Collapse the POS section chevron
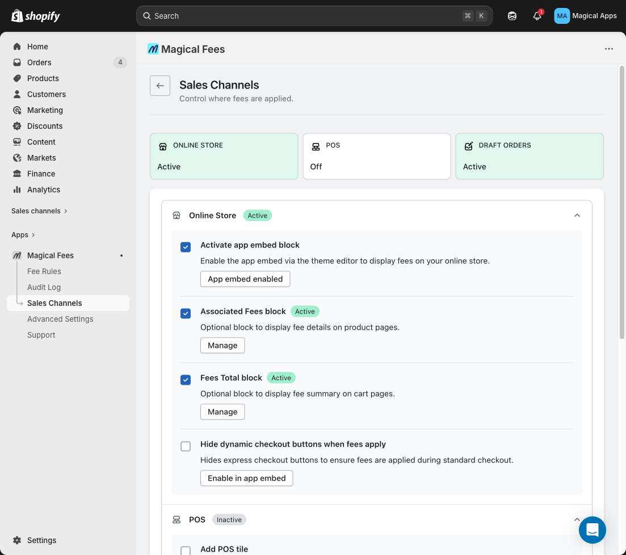 [x=577, y=519]
